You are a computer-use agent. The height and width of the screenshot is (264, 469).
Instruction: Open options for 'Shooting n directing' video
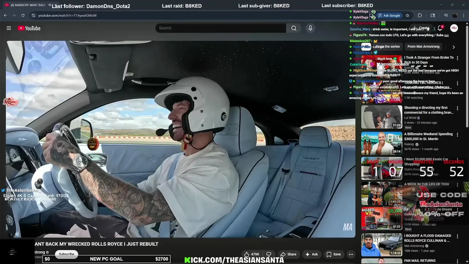point(457,108)
